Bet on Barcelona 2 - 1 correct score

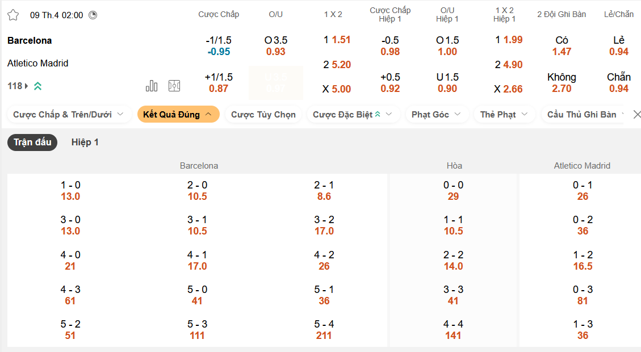click(324, 191)
